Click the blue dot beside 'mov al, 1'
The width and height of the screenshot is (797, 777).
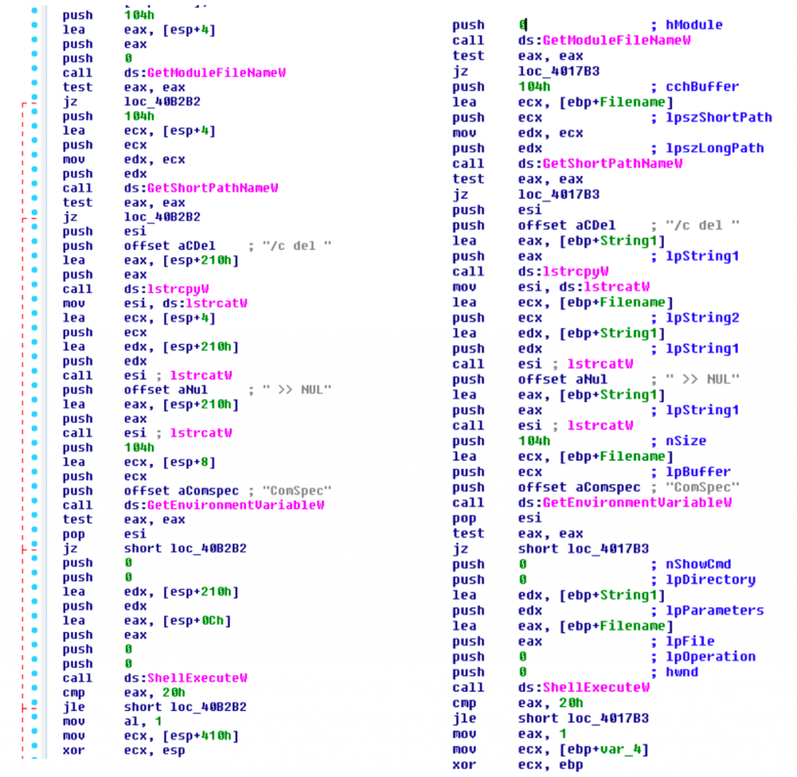click(33, 721)
